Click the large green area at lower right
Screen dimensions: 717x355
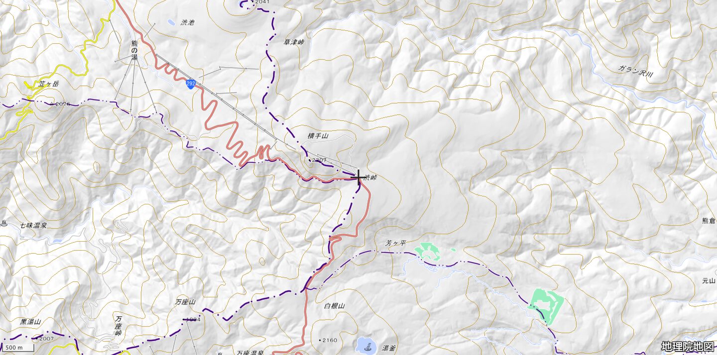546,305
